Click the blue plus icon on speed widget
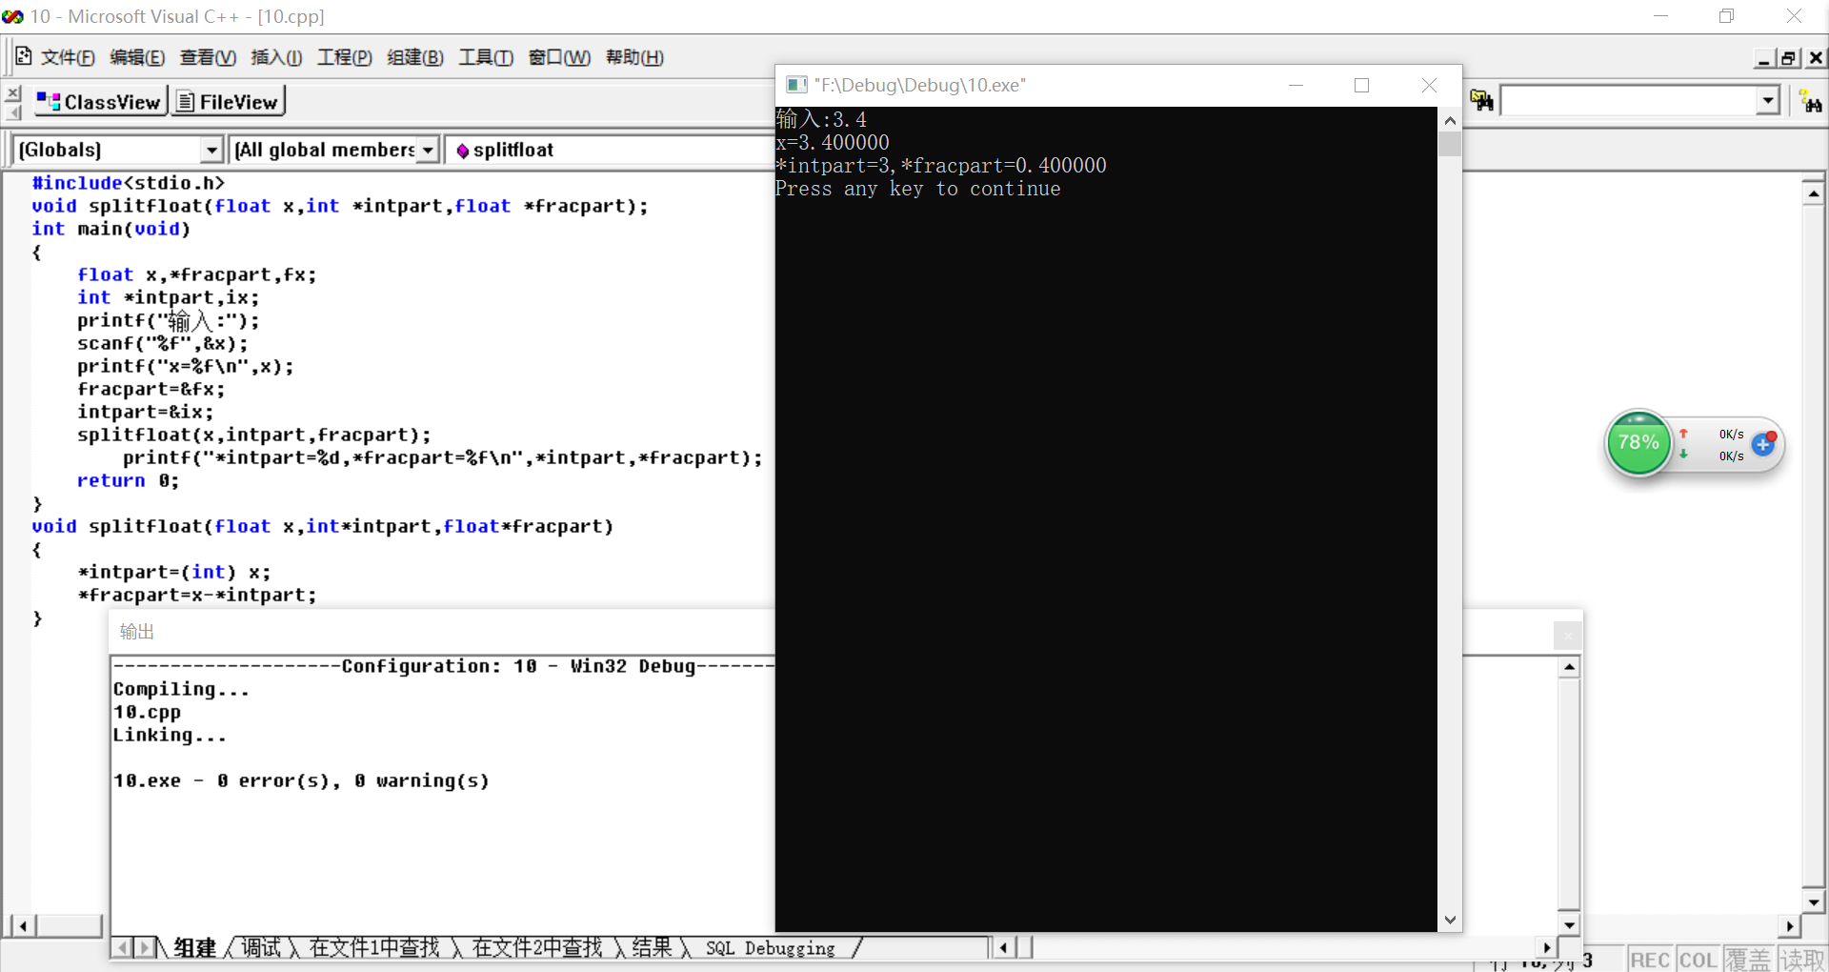 [x=1763, y=444]
